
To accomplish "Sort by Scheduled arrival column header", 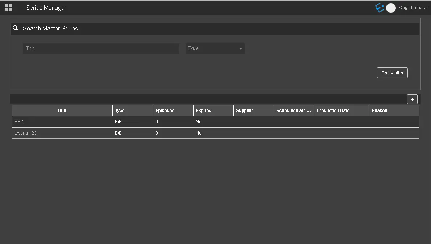I will pos(294,111).
